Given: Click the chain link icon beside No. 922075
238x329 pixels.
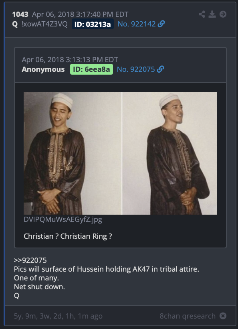Looking at the screenshot, I should (161, 69).
